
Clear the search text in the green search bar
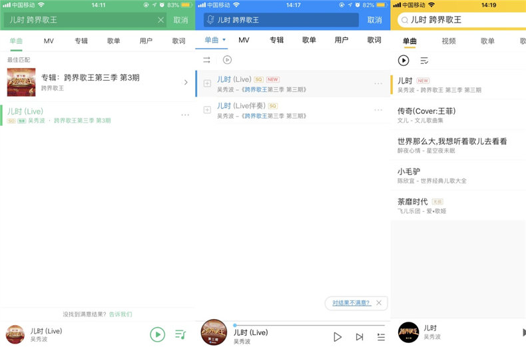click(x=160, y=20)
